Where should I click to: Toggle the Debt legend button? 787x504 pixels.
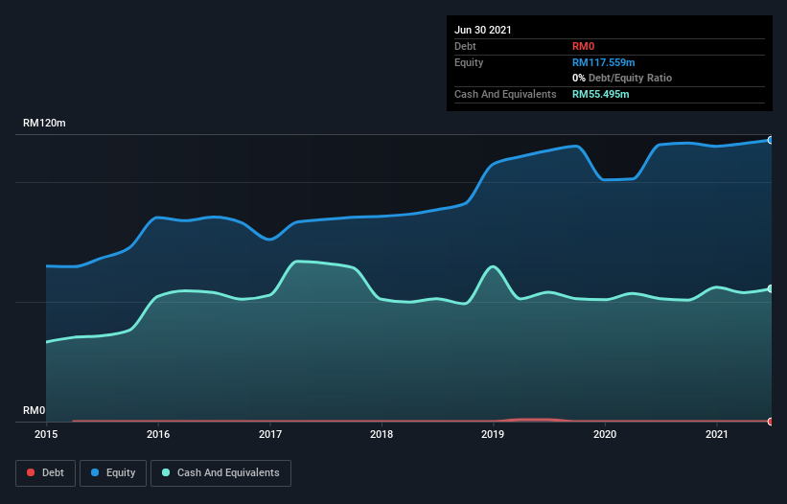46,473
